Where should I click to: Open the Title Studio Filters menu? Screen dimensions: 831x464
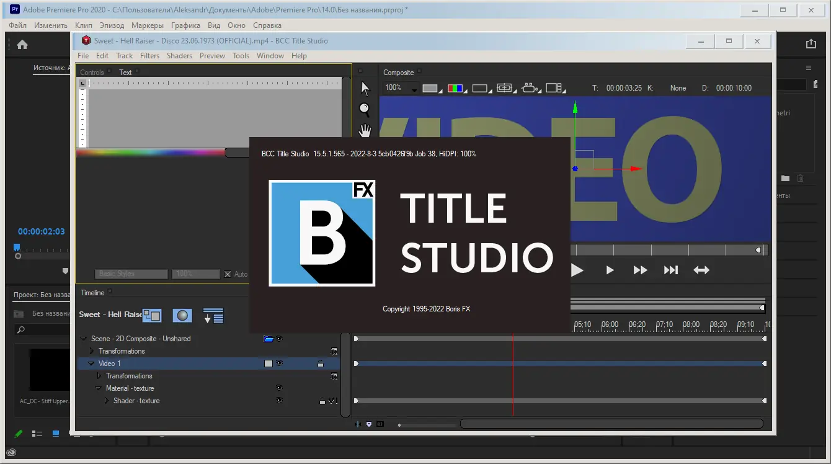click(x=150, y=56)
